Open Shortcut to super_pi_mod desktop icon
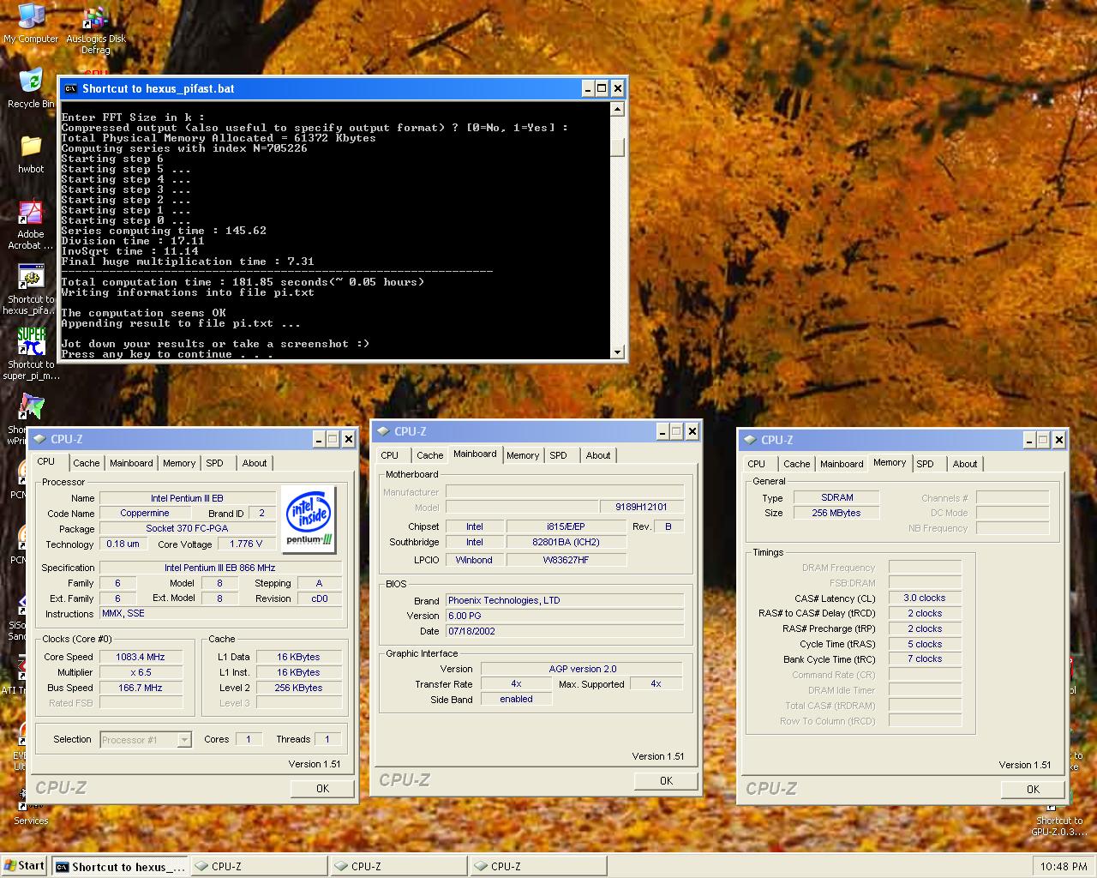 pos(31,355)
